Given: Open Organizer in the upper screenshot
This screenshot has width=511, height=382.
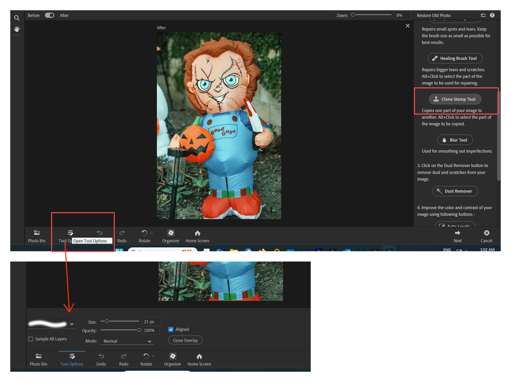Looking at the screenshot, I should pos(171,236).
